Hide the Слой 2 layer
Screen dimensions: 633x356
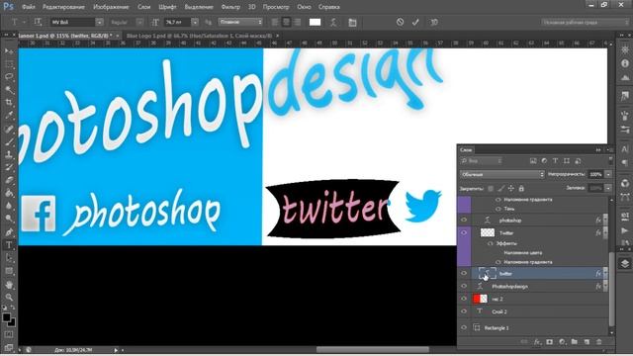[x=464, y=311]
